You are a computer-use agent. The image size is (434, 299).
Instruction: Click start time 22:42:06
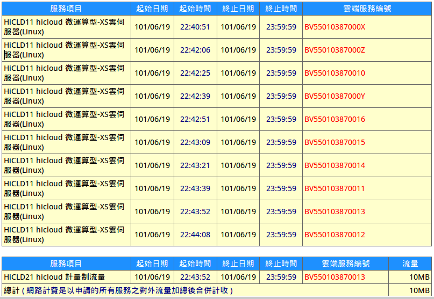(195, 50)
